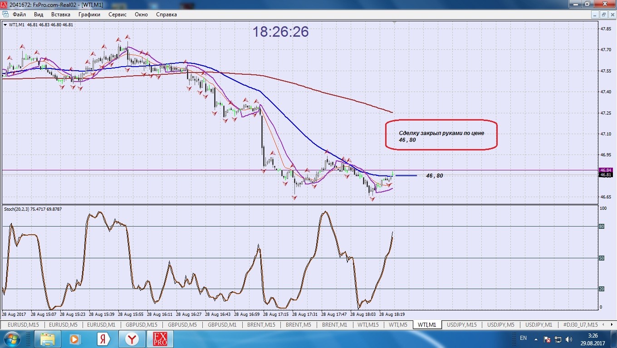Viewport: 617px width, 348px height.
Task: Switch input language via EN indicator
Action: tap(523, 338)
